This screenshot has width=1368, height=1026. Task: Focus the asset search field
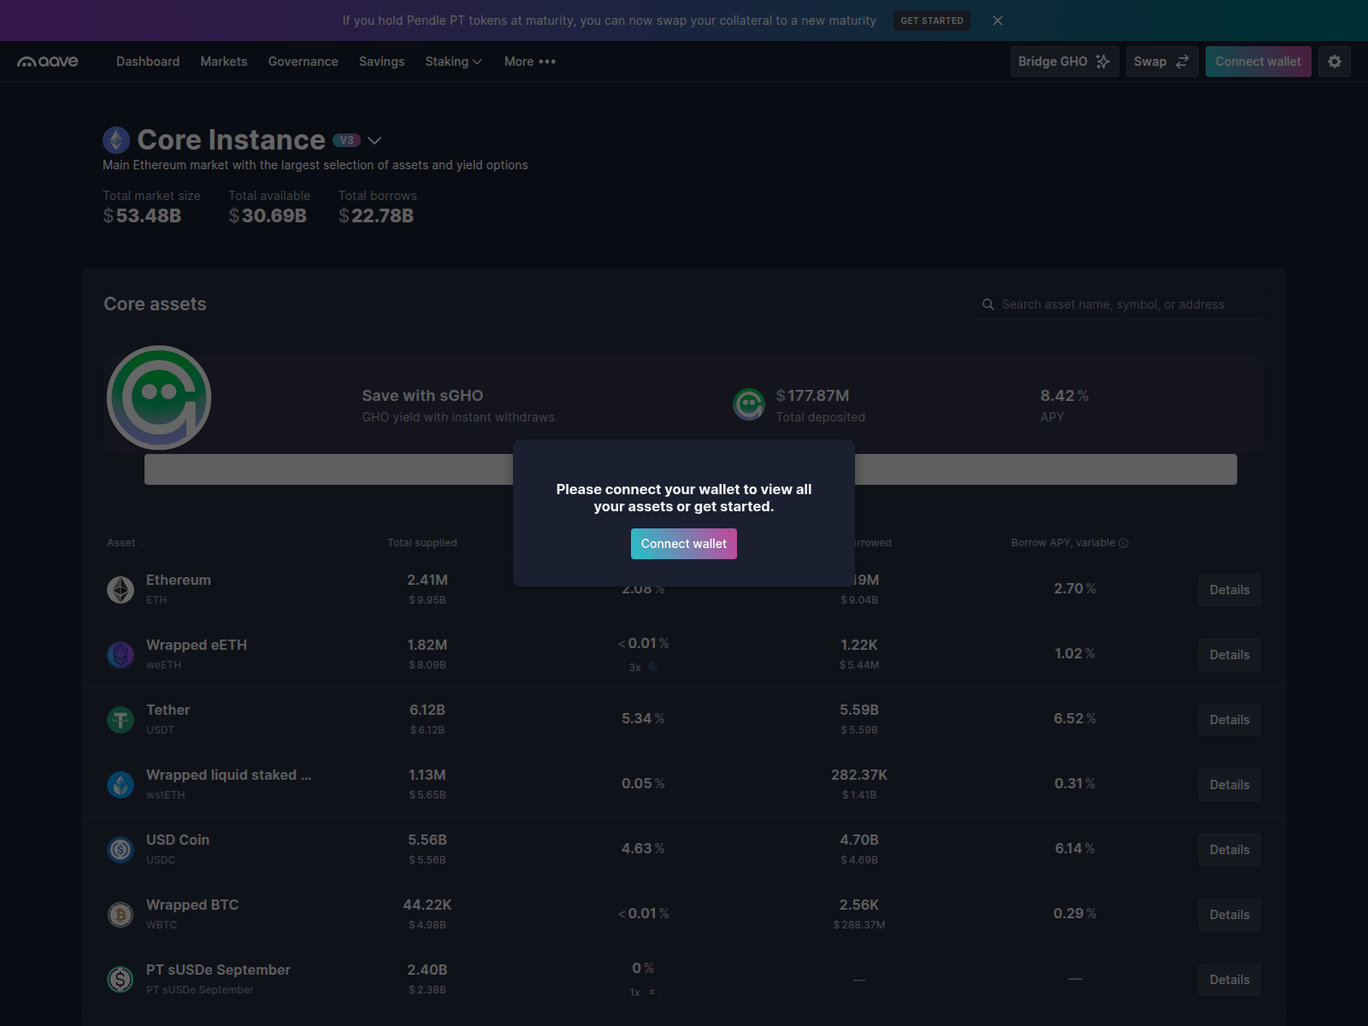point(1120,304)
